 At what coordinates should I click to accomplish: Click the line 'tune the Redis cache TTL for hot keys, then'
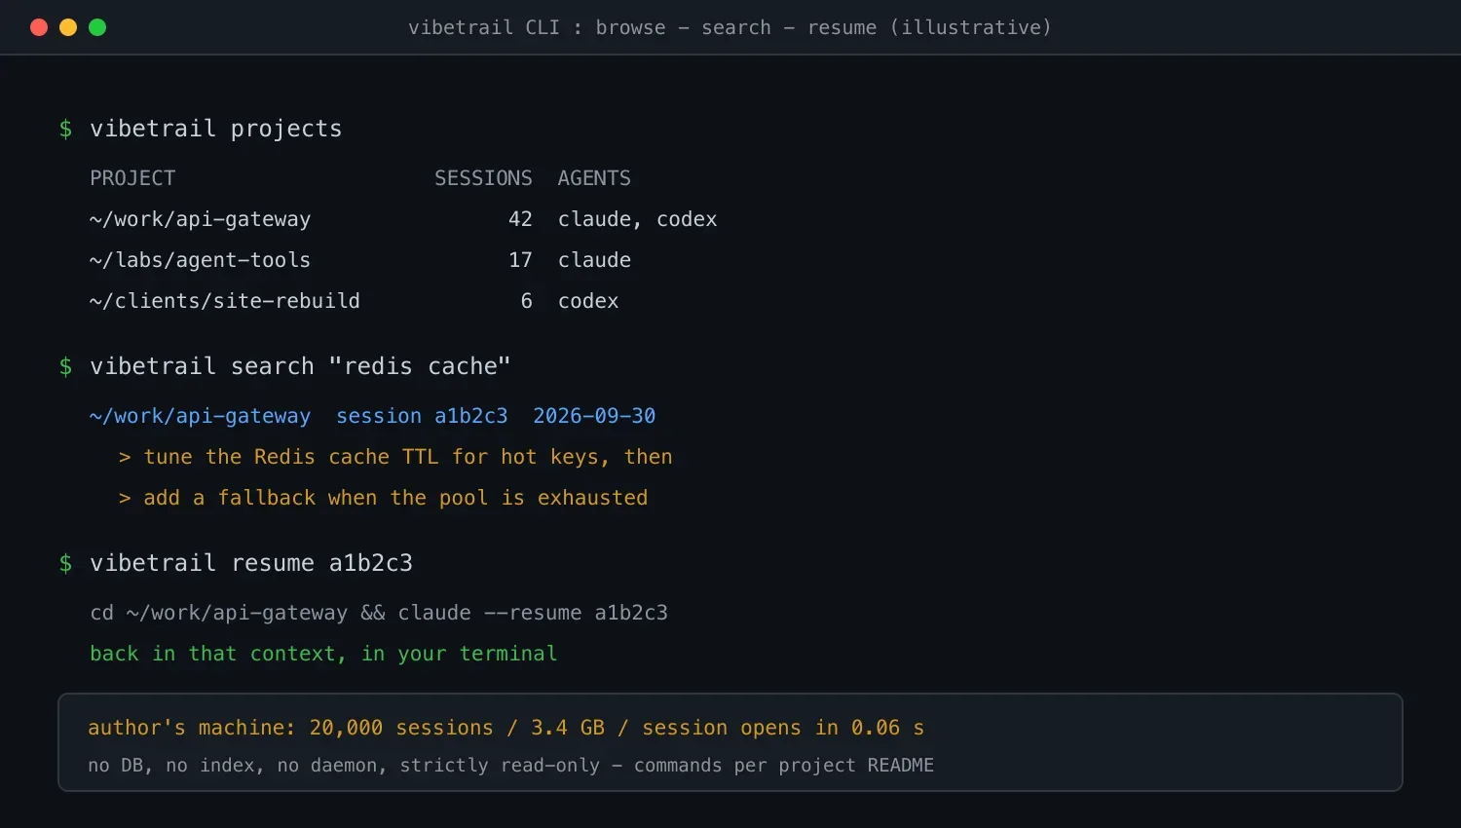pyautogui.click(x=395, y=457)
